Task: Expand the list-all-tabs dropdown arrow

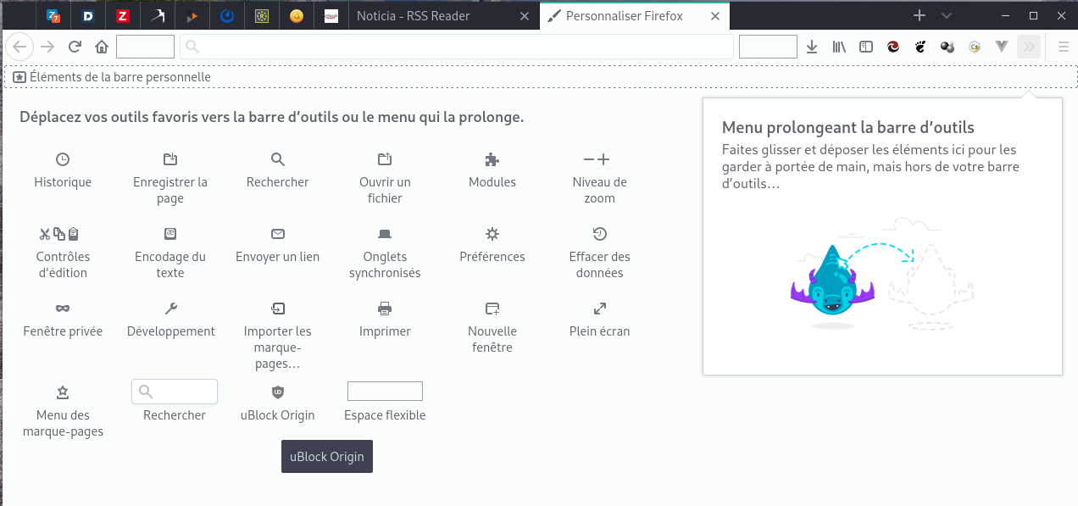Action: [947, 16]
